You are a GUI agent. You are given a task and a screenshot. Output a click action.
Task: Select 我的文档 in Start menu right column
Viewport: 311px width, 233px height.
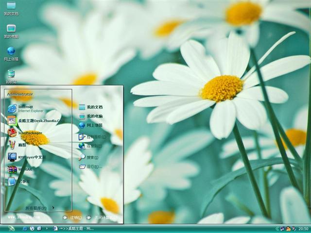91,107
